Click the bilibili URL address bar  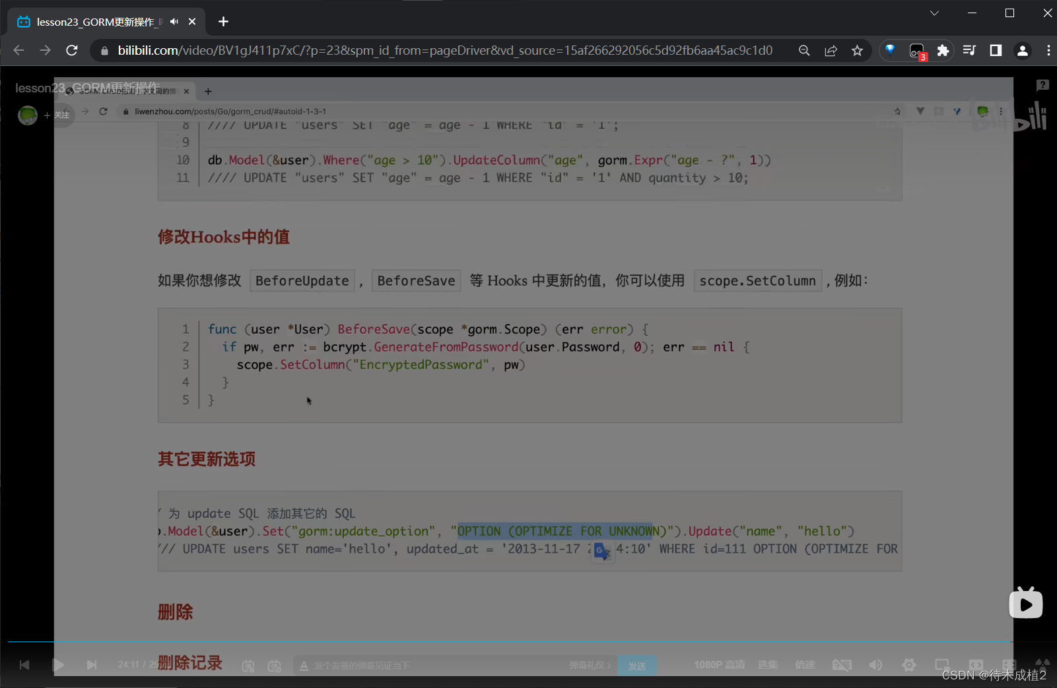445,51
